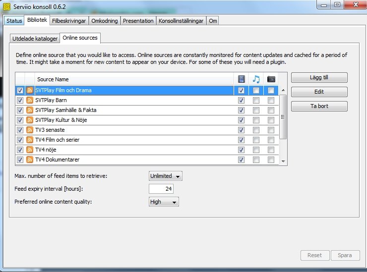
Task: Click RSS feed icon for TV4 nöje
Action: click(x=29, y=150)
